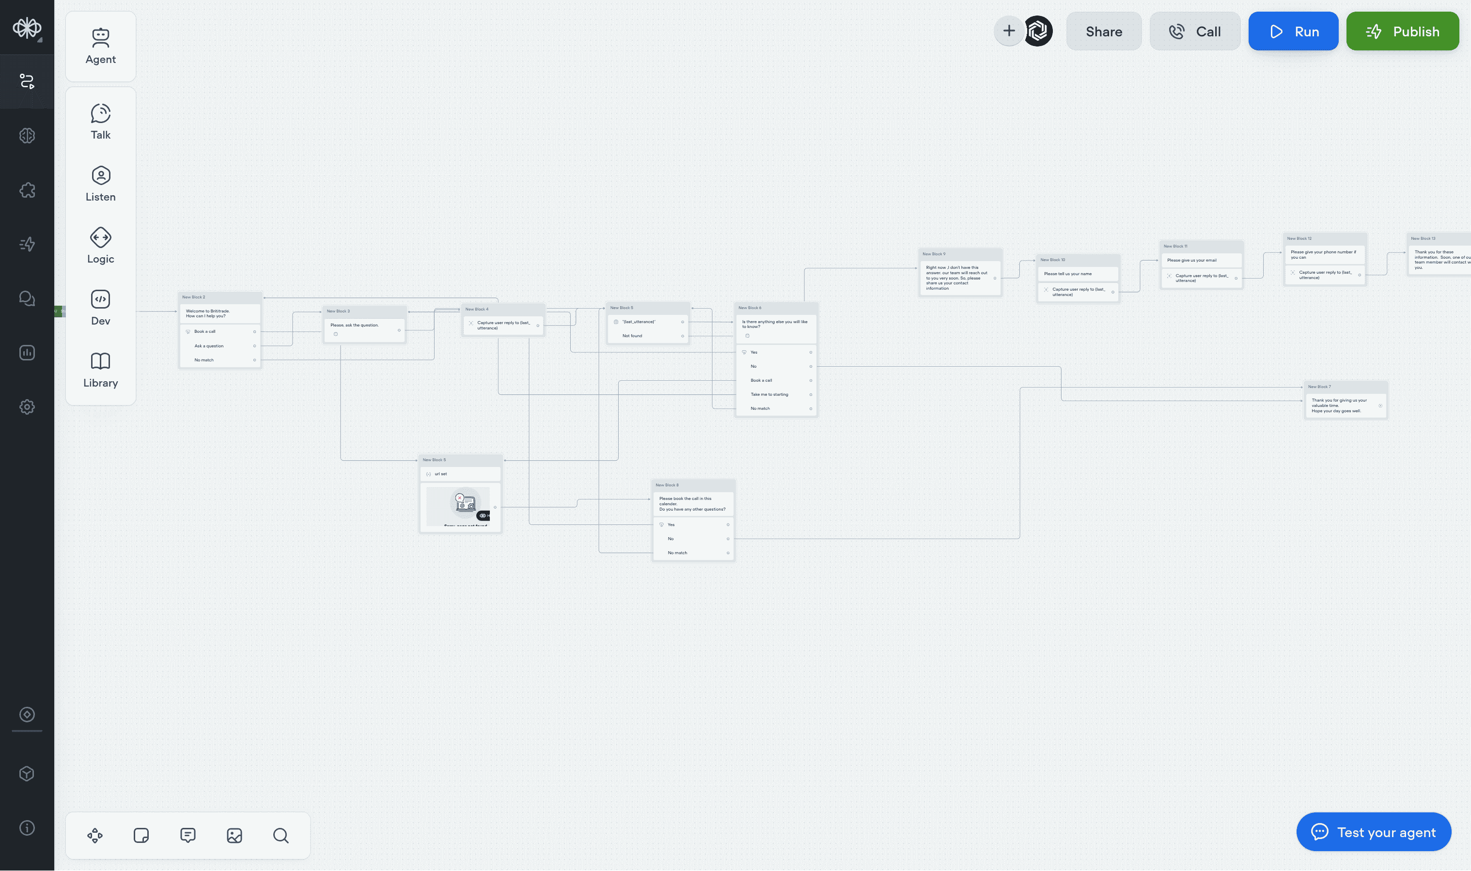Click the Test your agent chat button
The width and height of the screenshot is (1471, 871).
coord(1374,832)
